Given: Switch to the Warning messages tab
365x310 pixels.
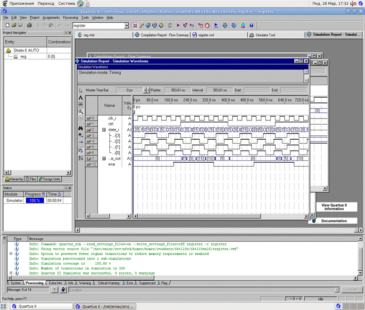Looking at the screenshot, I should click(85, 283).
